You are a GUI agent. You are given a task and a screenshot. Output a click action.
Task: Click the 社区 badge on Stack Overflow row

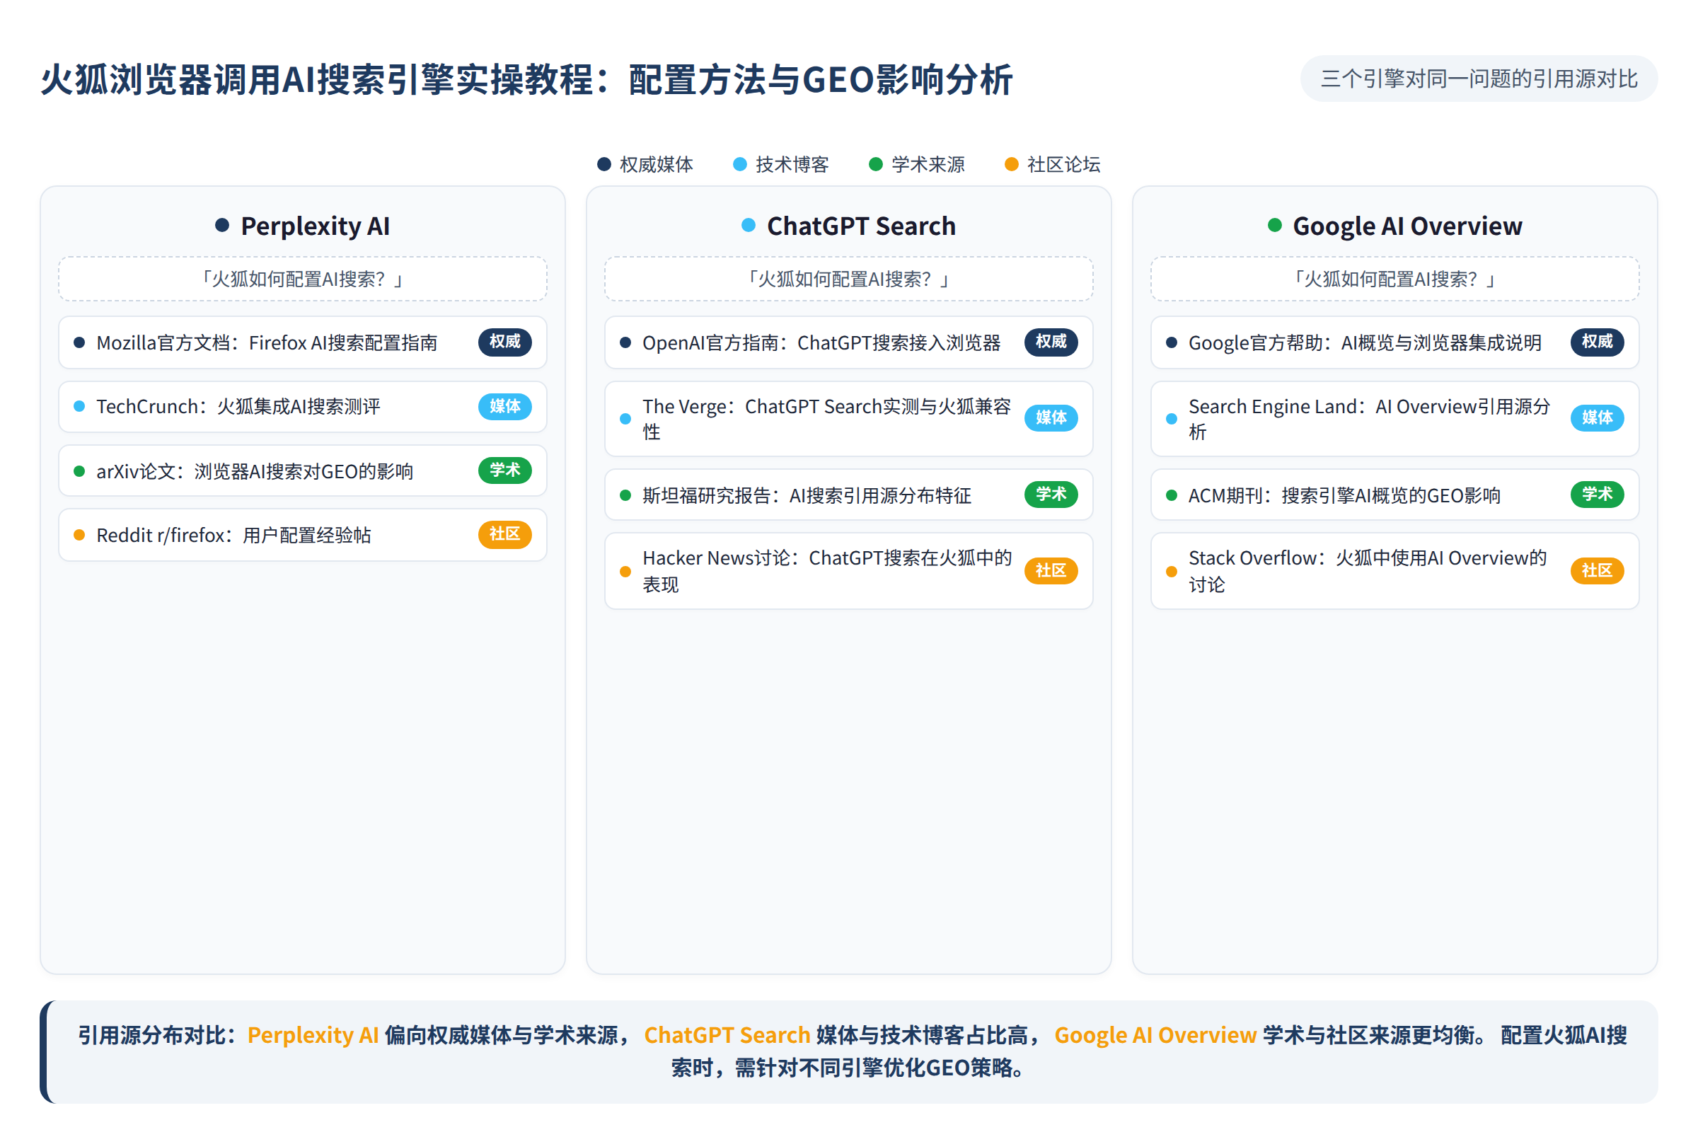[x=1597, y=571]
